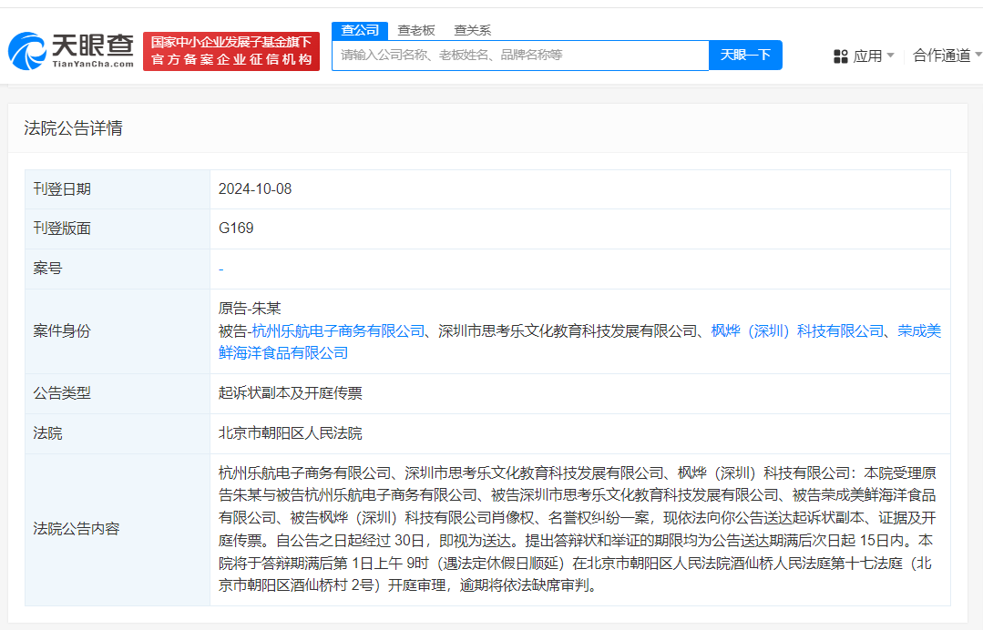The height and width of the screenshot is (630, 983).
Task: Open the 应用 apps grid icon
Action: pos(841,56)
